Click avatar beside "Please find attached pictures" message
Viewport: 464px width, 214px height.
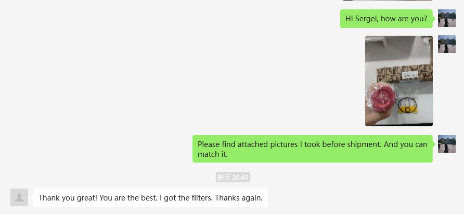(446, 144)
